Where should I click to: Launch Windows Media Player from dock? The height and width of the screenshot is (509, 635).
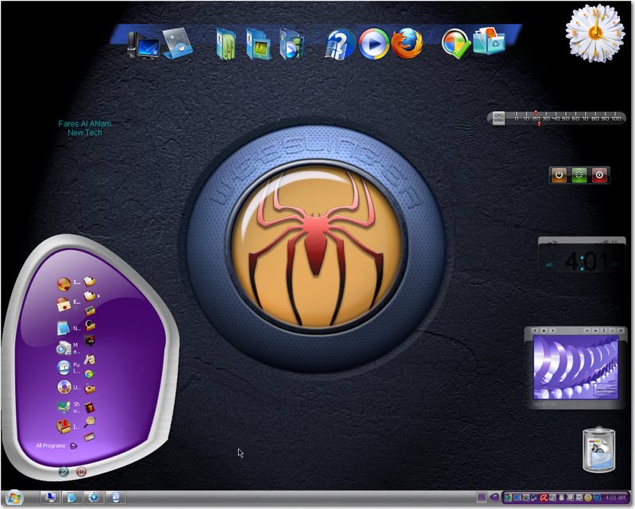click(373, 44)
